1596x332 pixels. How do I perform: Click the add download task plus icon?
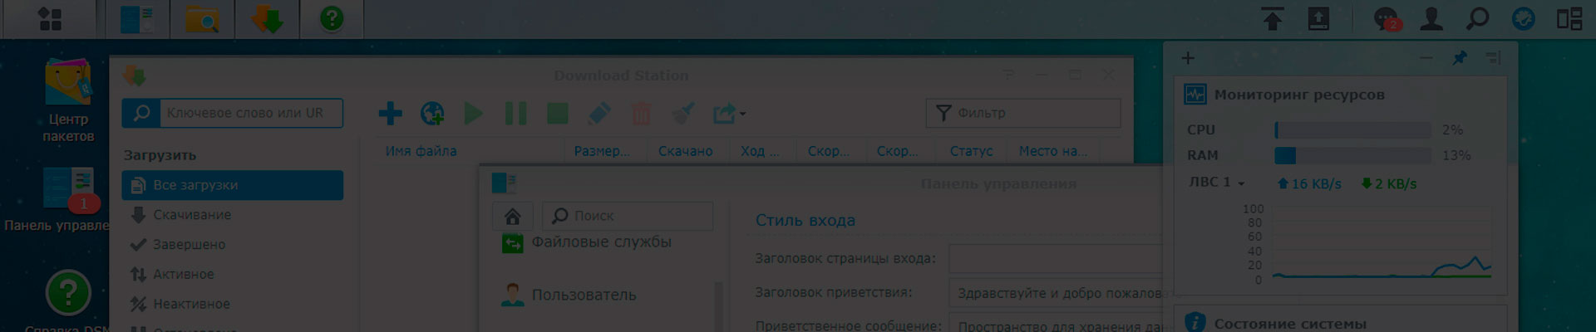coord(390,114)
